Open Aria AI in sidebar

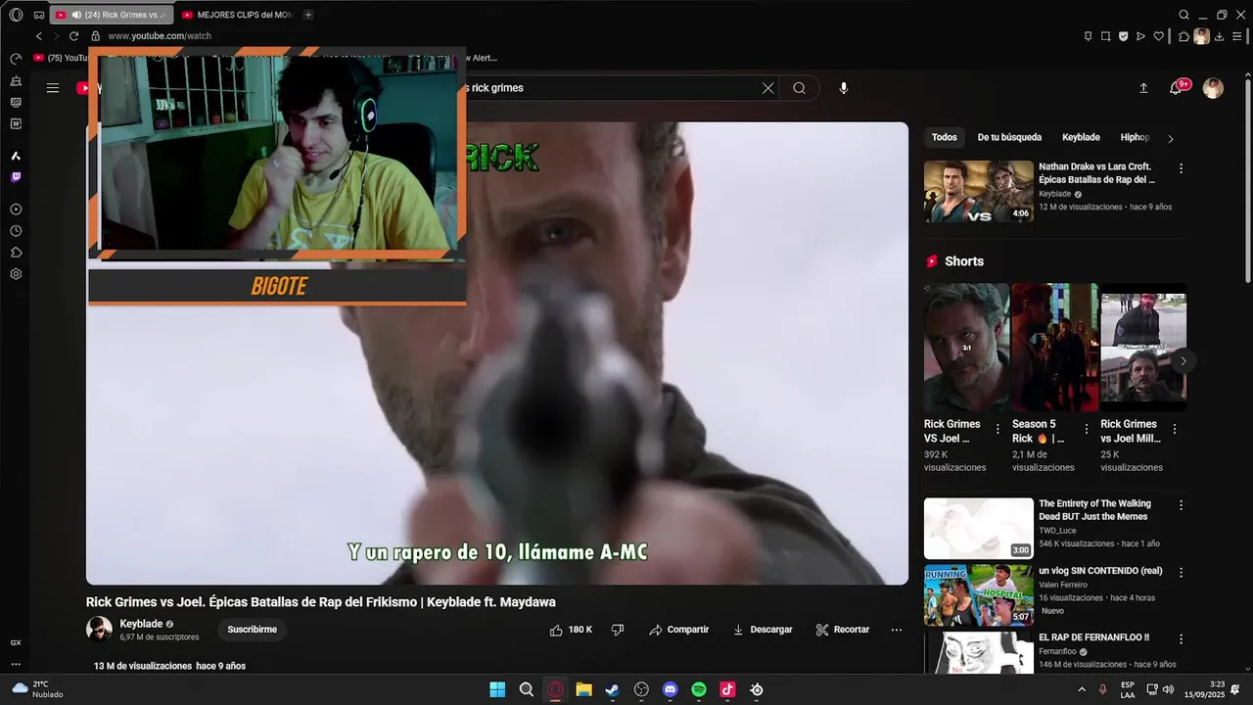[x=16, y=156]
